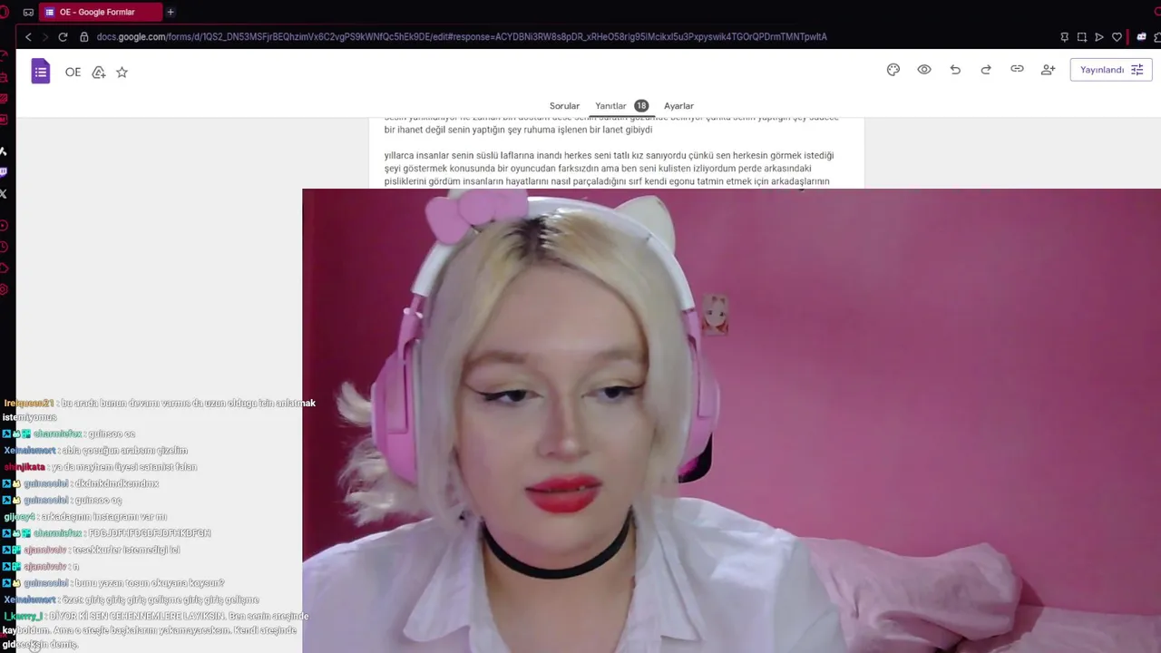Click chat message 'abla çocuğun arabanı çizelim'
The image size is (1161, 653).
125,451
